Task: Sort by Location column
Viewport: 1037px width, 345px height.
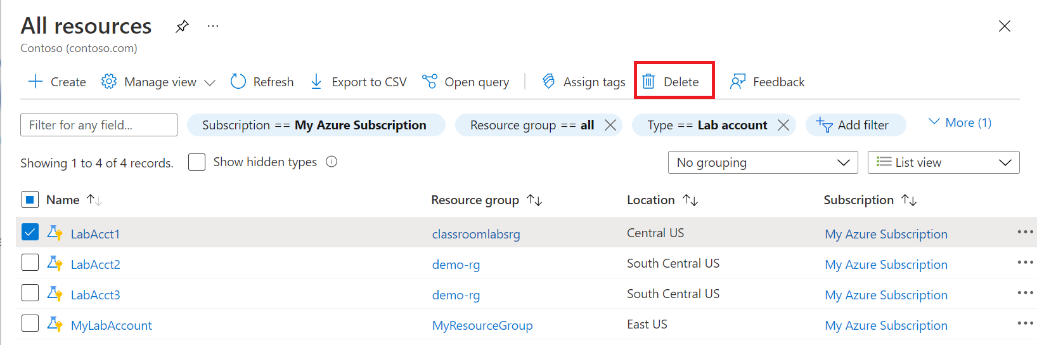Action: [662, 200]
